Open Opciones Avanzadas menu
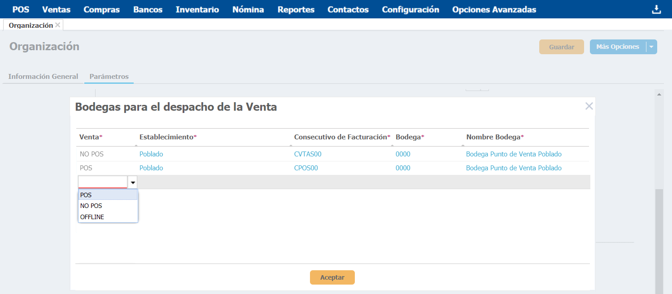 (494, 9)
